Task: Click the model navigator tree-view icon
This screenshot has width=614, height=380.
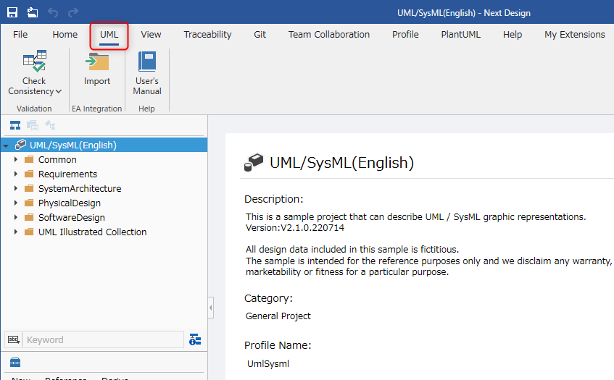Action: [x=15, y=125]
